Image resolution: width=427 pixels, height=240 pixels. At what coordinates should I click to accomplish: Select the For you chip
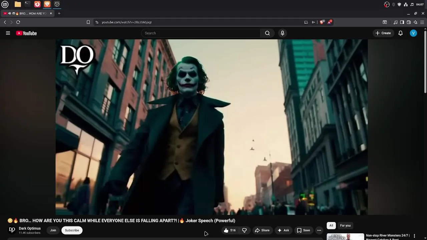[x=345, y=226]
